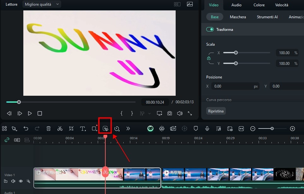Click the Scala Y slider handle
Viewport: 304px width, 194px height.
(x=236, y=63)
